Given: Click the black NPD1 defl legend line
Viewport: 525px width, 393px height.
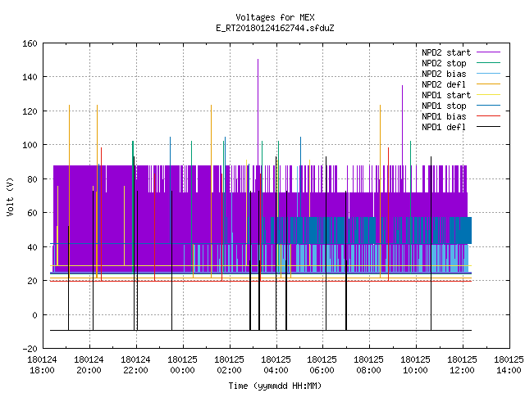Looking at the screenshot, I should 488,127.
